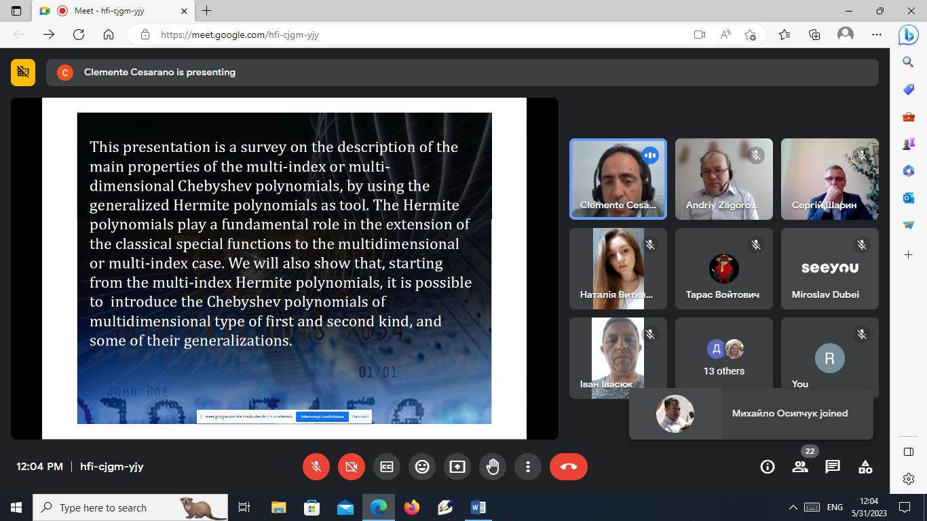Image resolution: width=927 pixels, height=521 pixels.
Task: Open the chat with everyone panel
Action: click(x=833, y=467)
